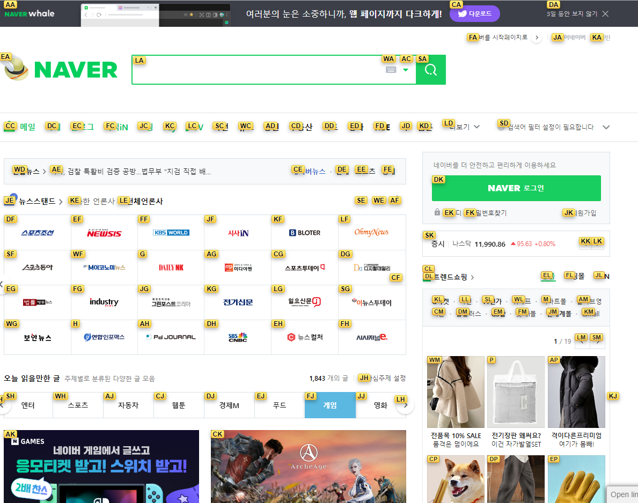
Task: Open the 연합인포맥스 press logo
Action: tap(104, 337)
